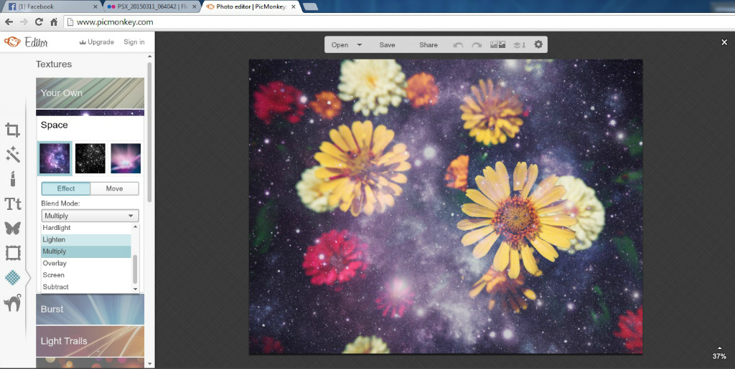This screenshot has height=369, width=735.
Task: Choose Multiply in the blend list
Action: (x=86, y=251)
